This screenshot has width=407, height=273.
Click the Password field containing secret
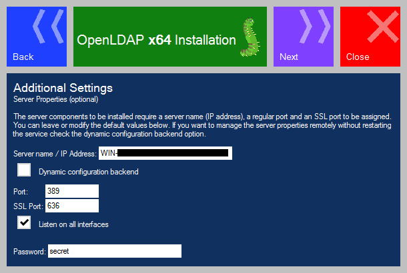coord(115,251)
